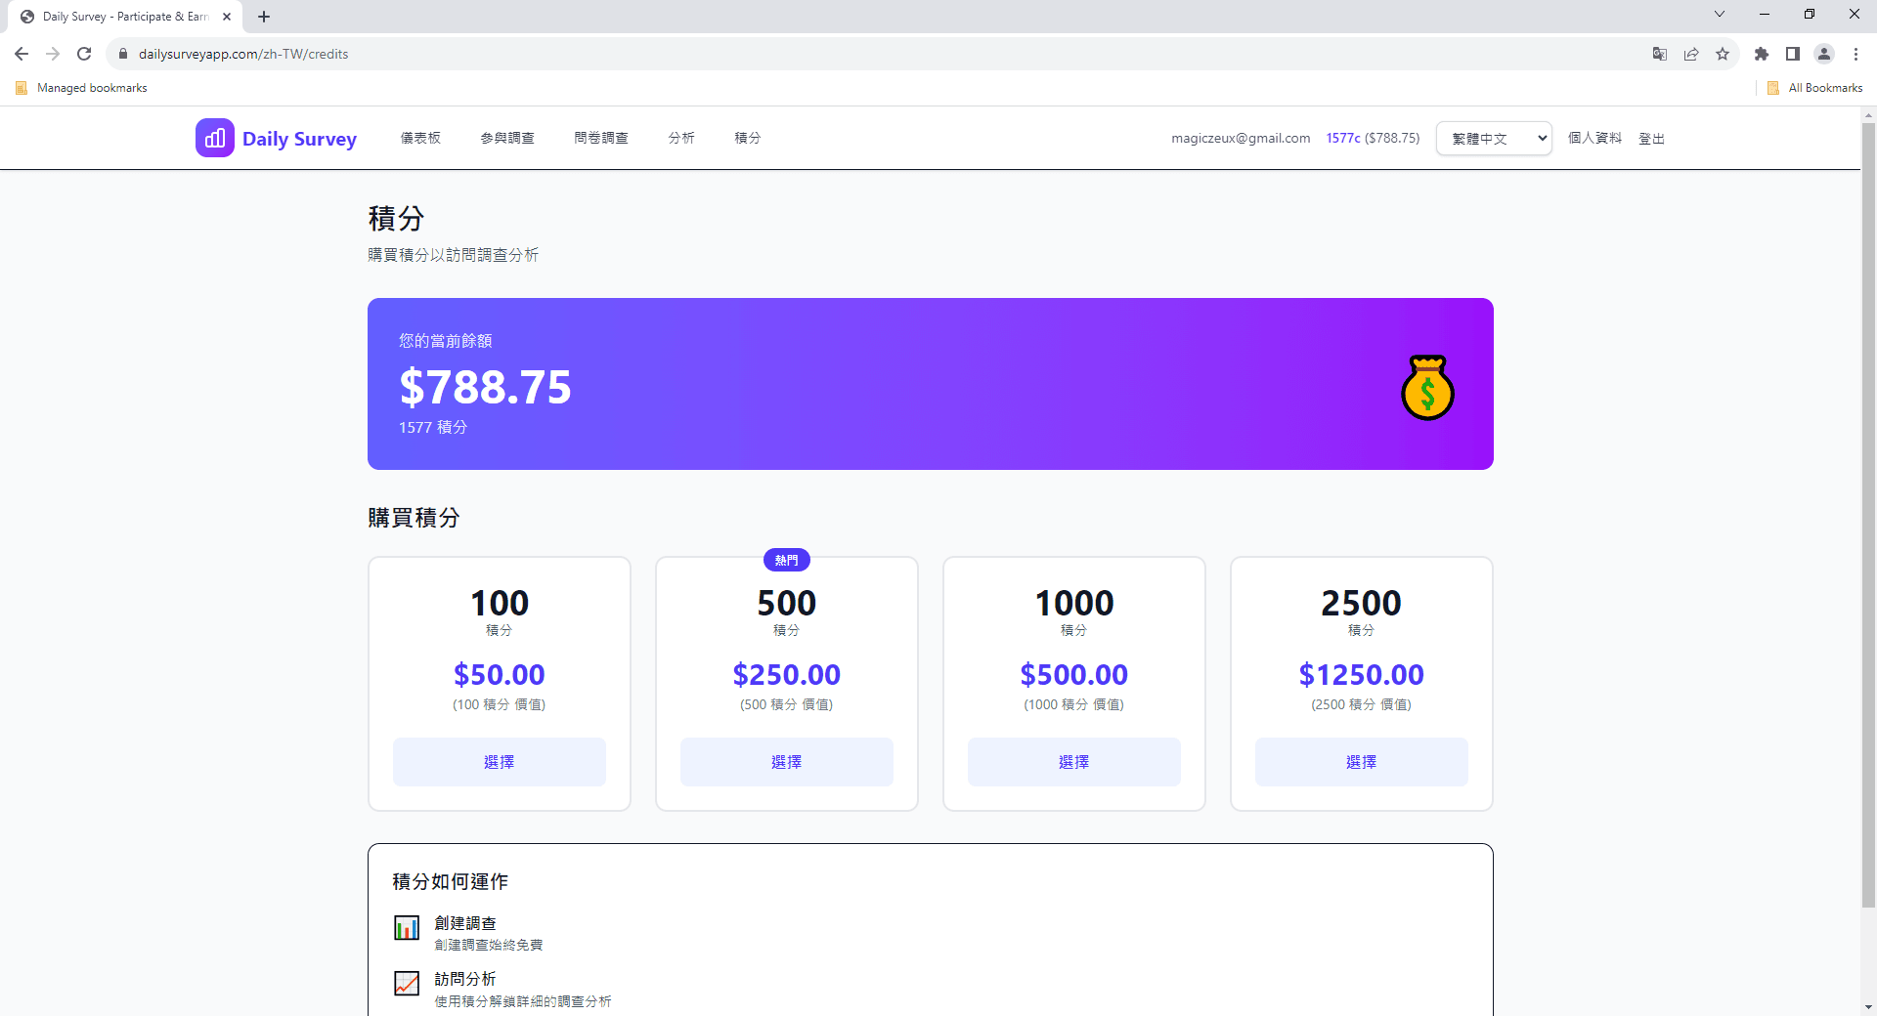Click the 登出 logout link

[1651, 139]
